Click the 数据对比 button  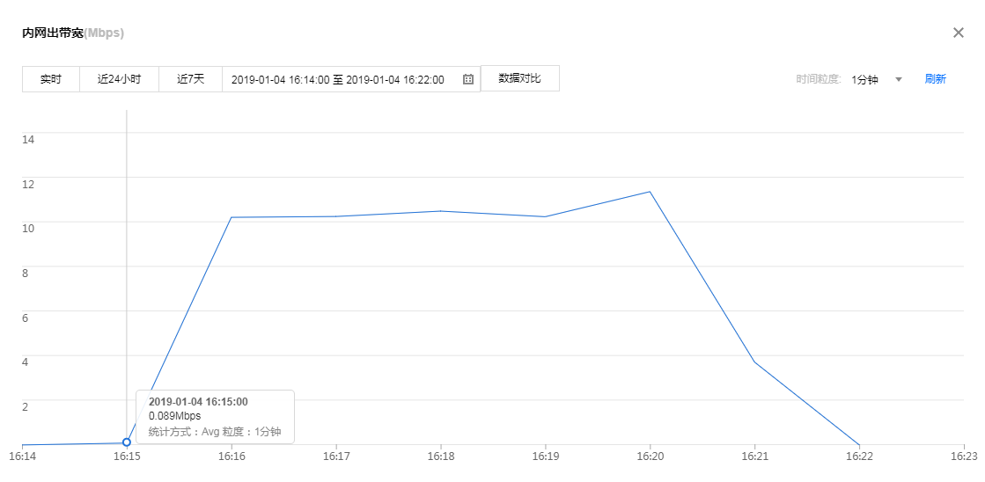[519, 78]
